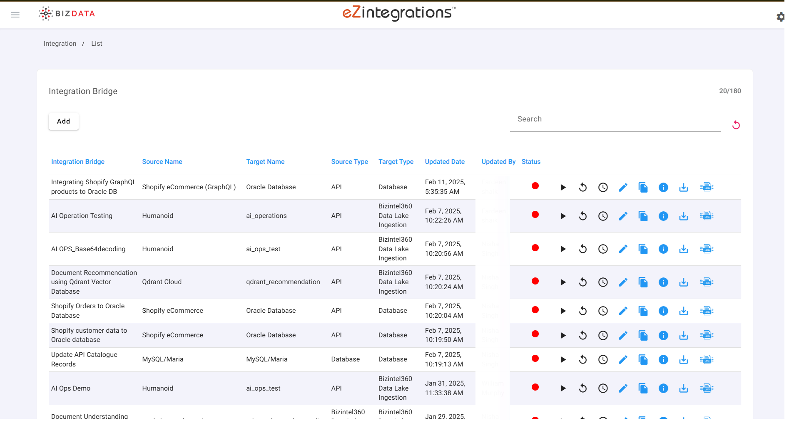This screenshot has height=428, width=799.
Task: Copy the Shopify customer data to Oracle bridge
Action: coord(643,335)
